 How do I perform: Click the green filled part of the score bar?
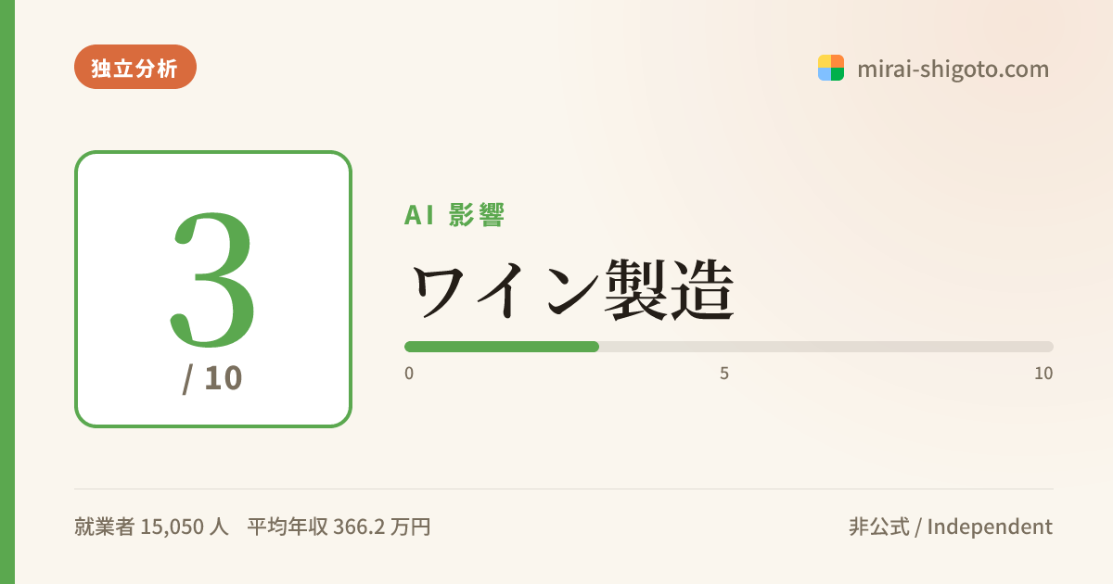[502, 347]
